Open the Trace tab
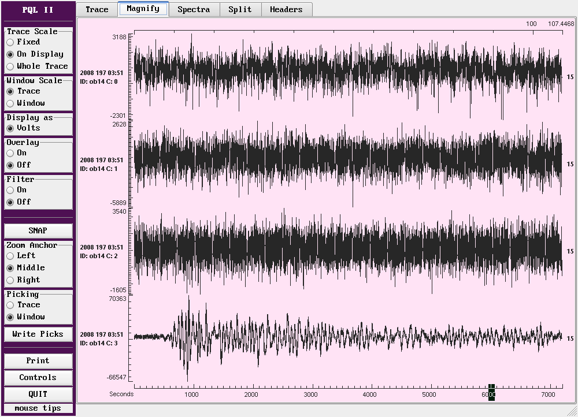Image resolution: width=578 pixels, height=417 pixels. click(97, 9)
